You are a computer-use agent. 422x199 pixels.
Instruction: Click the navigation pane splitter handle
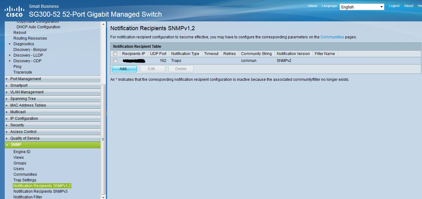pos(107,113)
